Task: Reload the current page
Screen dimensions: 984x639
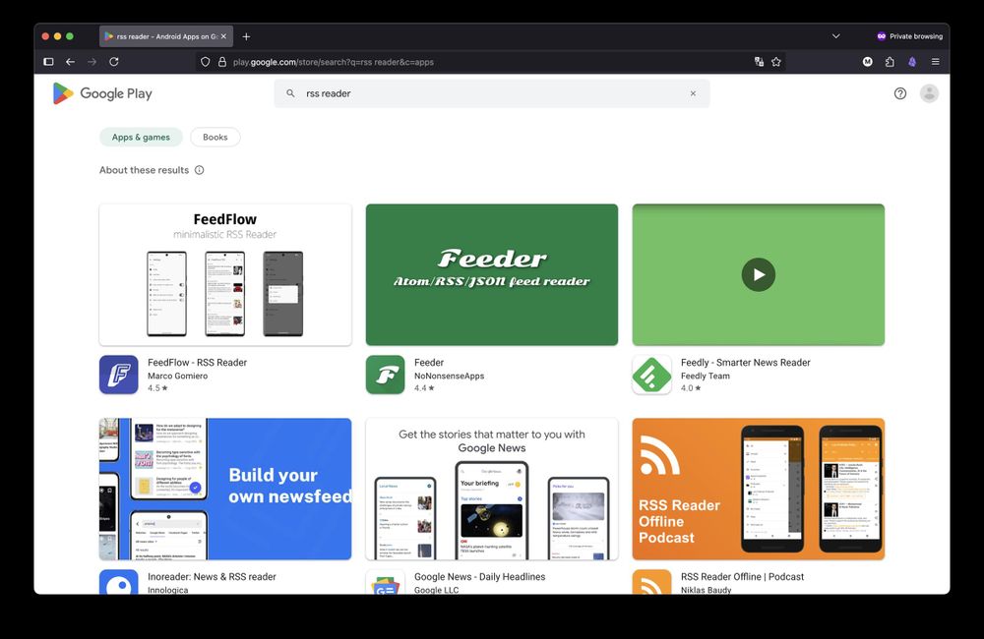Action: [113, 62]
